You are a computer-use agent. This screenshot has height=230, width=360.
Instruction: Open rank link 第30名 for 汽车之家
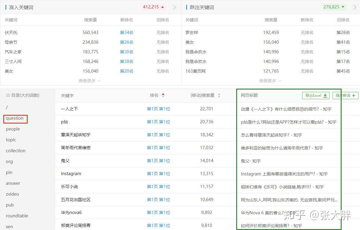pyautogui.click(x=127, y=52)
